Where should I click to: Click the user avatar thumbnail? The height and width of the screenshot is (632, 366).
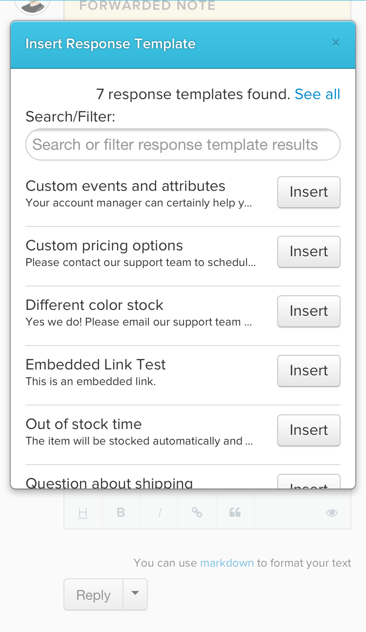point(32,6)
